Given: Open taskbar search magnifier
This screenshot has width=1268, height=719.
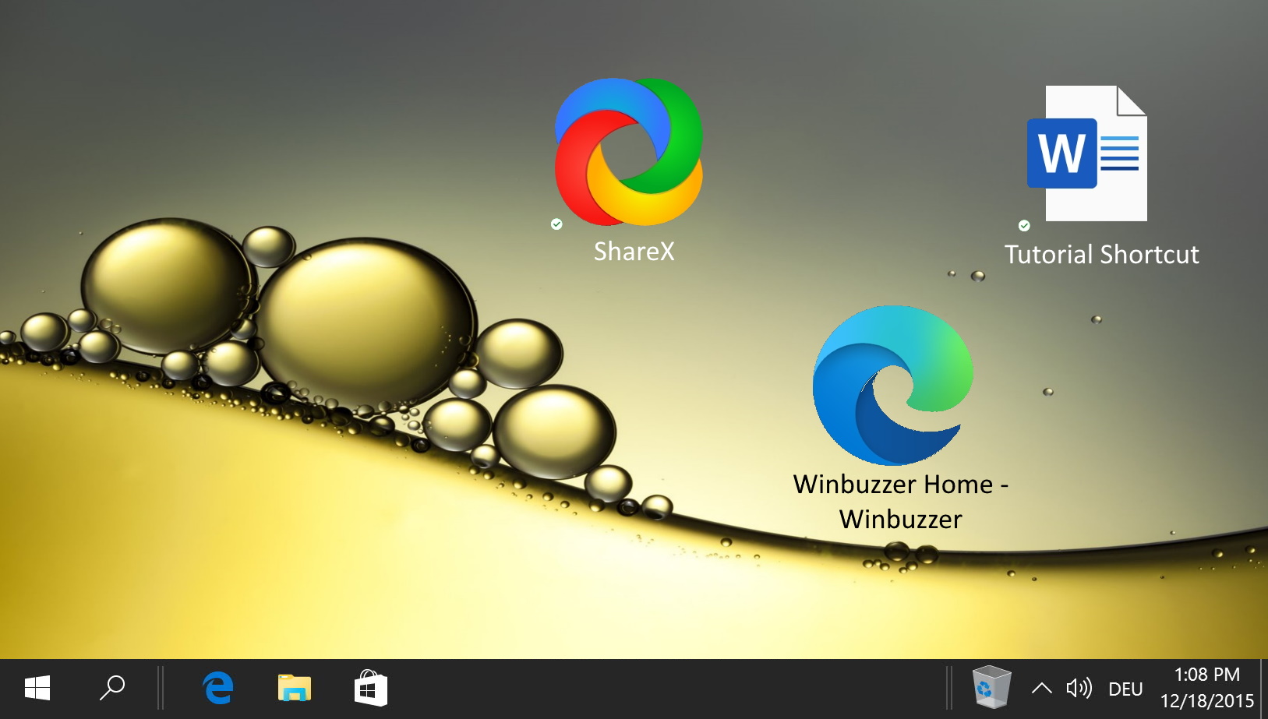Looking at the screenshot, I should (x=112, y=689).
